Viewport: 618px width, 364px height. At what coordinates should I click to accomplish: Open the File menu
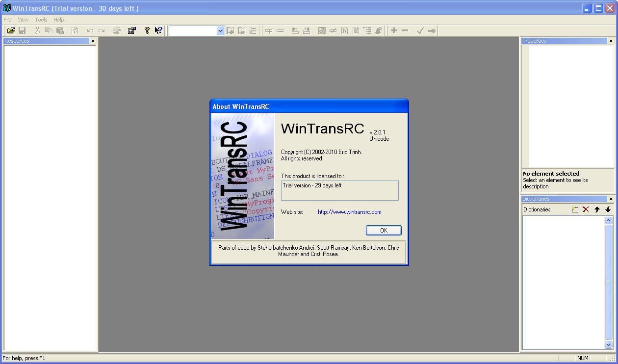[x=7, y=20]
